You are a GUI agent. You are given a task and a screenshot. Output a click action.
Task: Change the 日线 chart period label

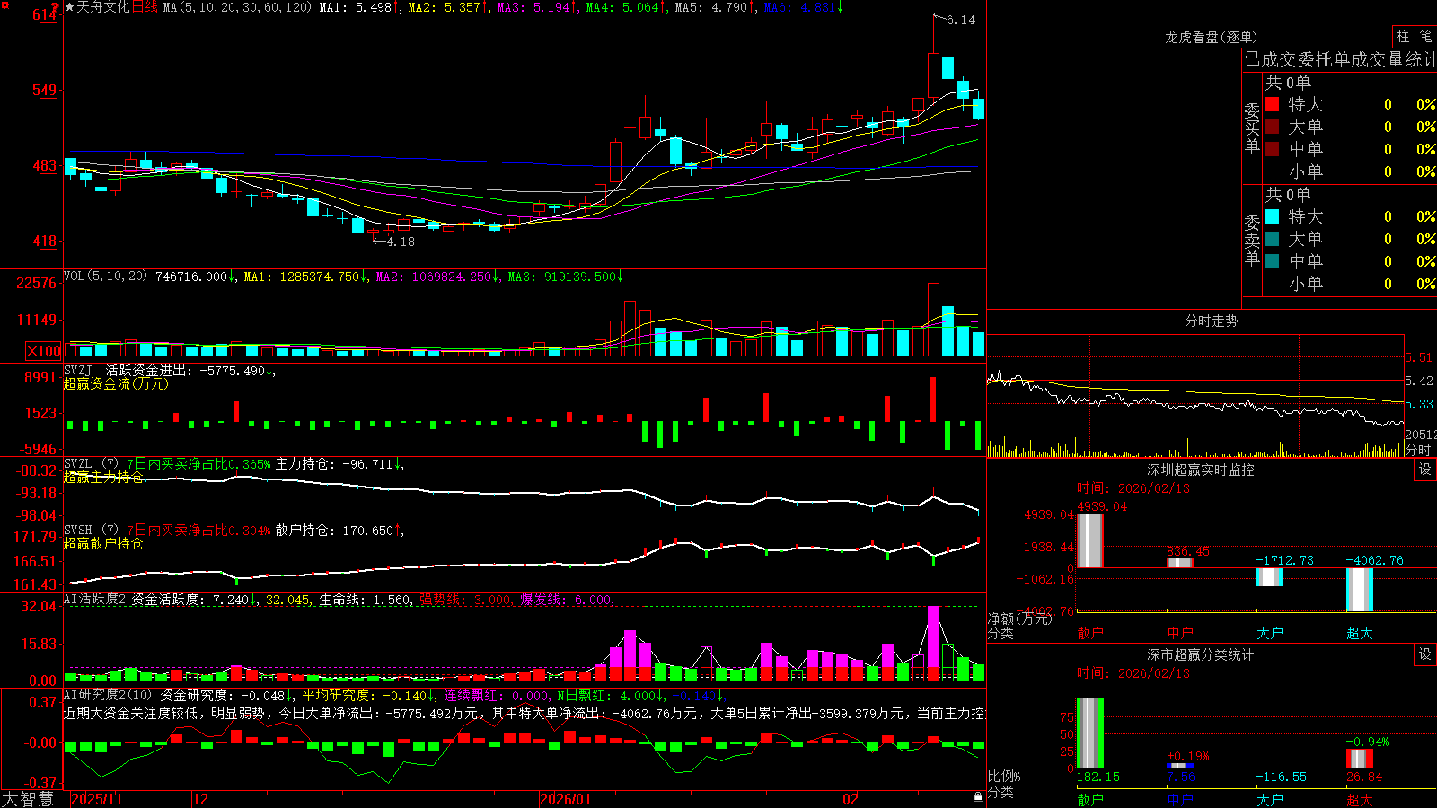pos(145,7)
